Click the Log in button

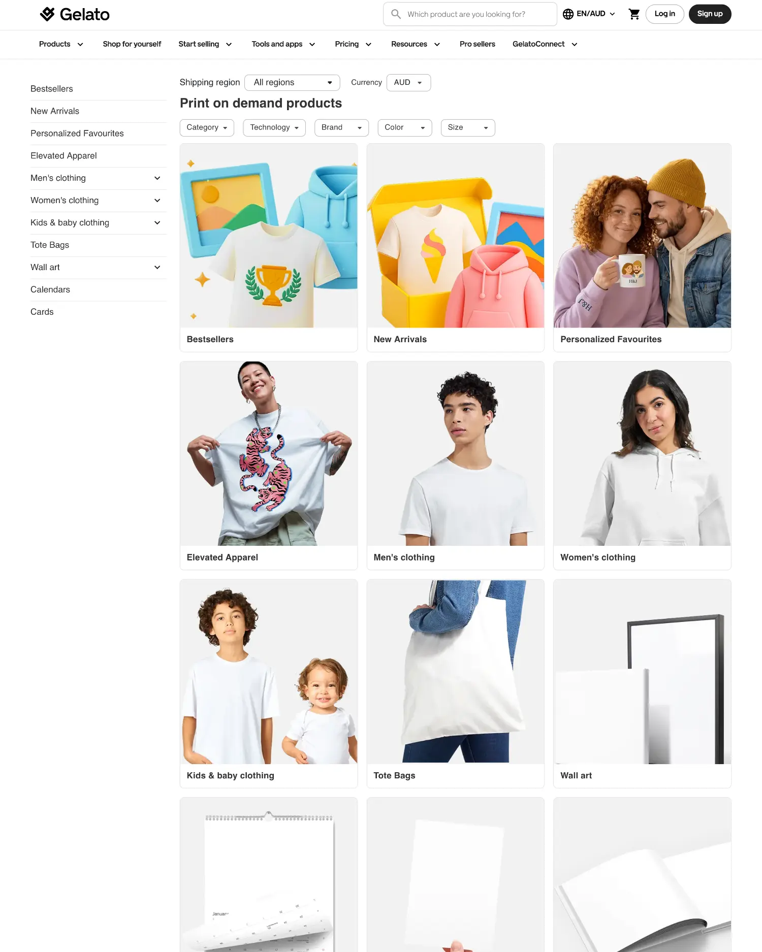[664, 14]
